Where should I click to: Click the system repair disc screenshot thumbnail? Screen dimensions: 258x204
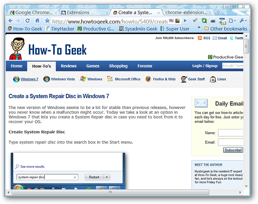(68, 171)
